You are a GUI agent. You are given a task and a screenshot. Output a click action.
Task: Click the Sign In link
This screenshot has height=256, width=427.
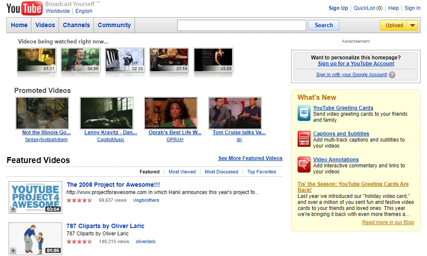tap(412, 8)
